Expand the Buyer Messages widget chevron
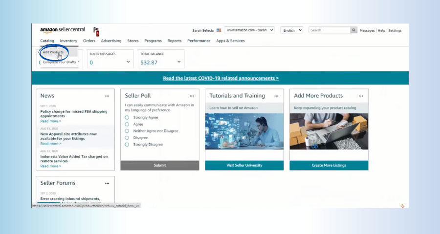The image size is (440, 234). coord(128,62)
